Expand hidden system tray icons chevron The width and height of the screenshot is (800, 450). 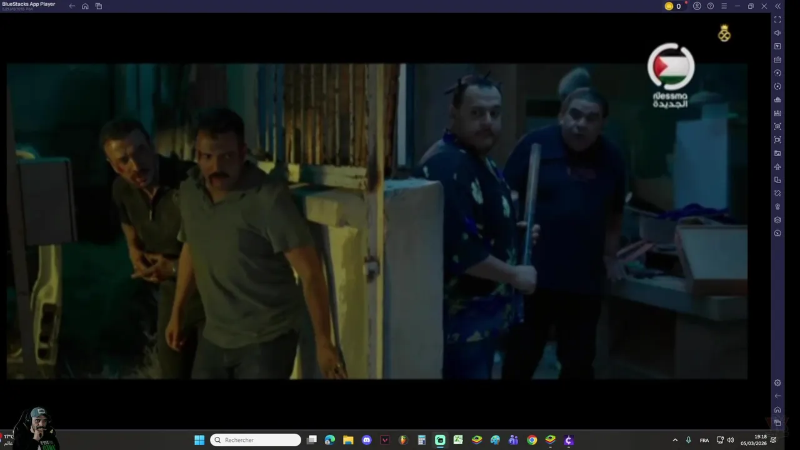point(675,440)
